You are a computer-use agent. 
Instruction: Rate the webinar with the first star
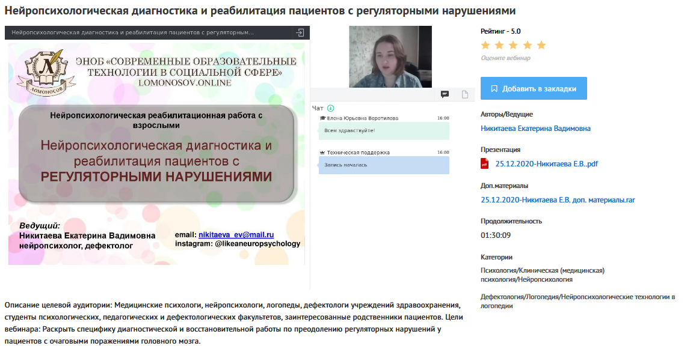(x=485, y=46)
